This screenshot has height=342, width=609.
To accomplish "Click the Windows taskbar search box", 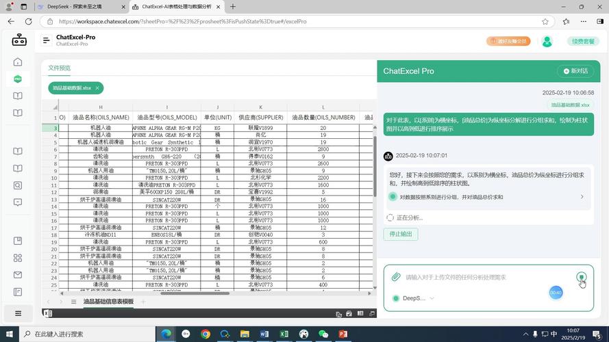I will point(87,334).
